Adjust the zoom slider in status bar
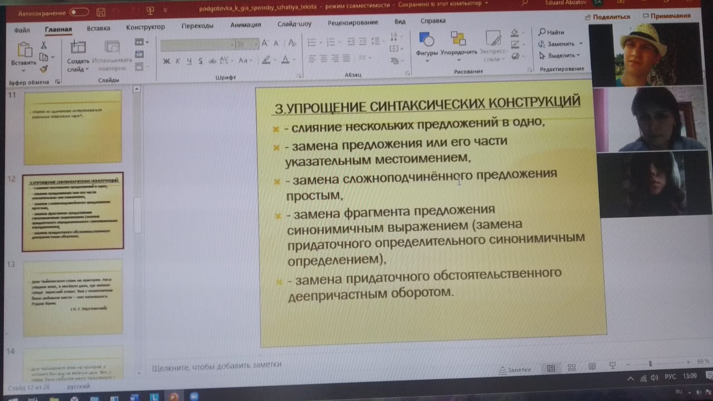Viewport: 713px width, 401px height. coord(649,364)
